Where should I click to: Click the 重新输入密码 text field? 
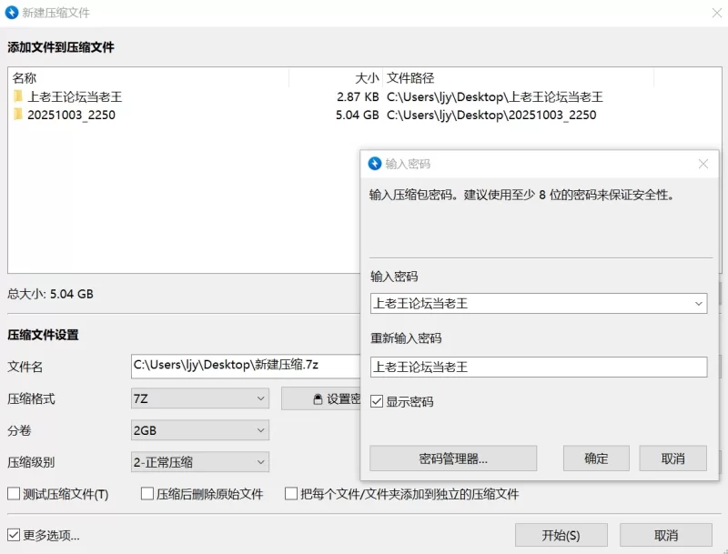coord(538,367)
